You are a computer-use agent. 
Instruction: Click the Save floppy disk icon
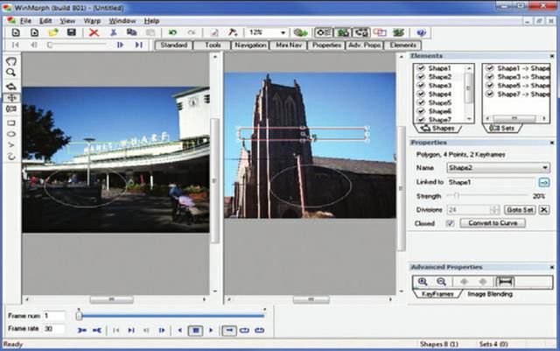click(71, 32)
